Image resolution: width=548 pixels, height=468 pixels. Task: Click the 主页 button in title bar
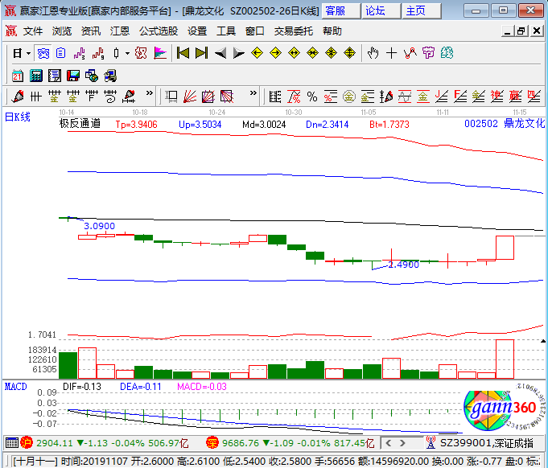[421, 10]
